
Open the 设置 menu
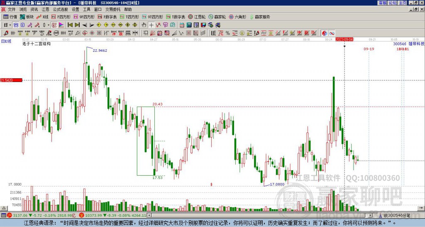coord(76,10)
